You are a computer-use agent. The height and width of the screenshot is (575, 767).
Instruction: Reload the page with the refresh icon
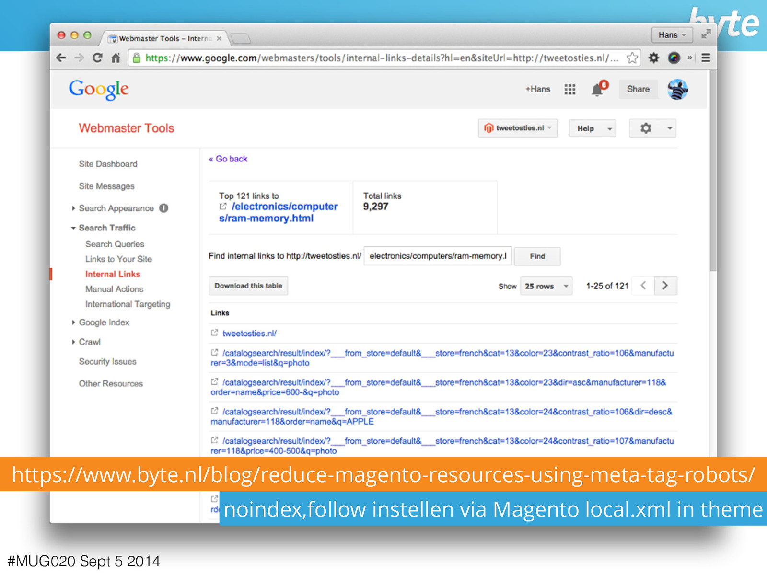tap(97, 58)
